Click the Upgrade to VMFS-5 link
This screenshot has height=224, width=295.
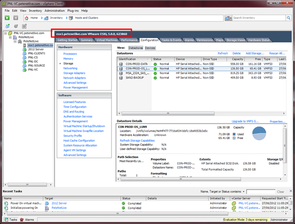(245, 121)
